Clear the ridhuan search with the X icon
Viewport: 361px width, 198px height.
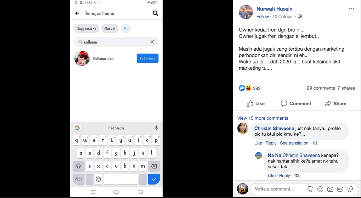pos(152,42)
